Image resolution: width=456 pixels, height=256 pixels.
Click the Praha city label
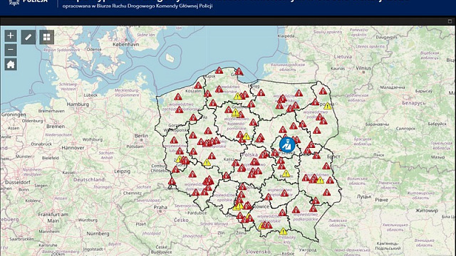[x=160, y=207]
